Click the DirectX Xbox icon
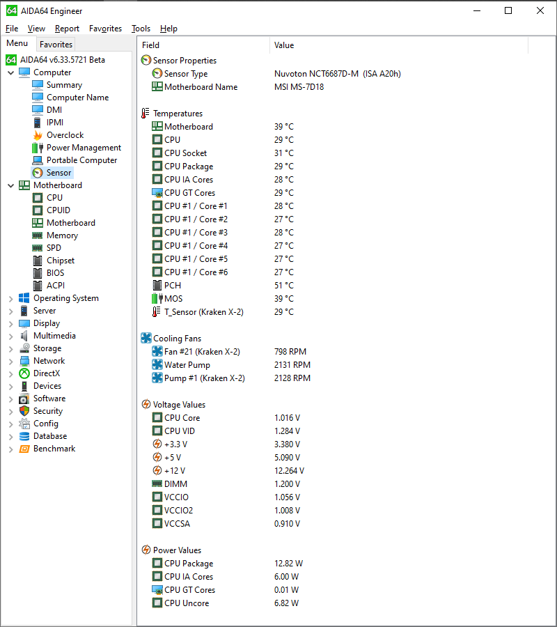This screenshot has width=557, height=627. pos(24,373)
